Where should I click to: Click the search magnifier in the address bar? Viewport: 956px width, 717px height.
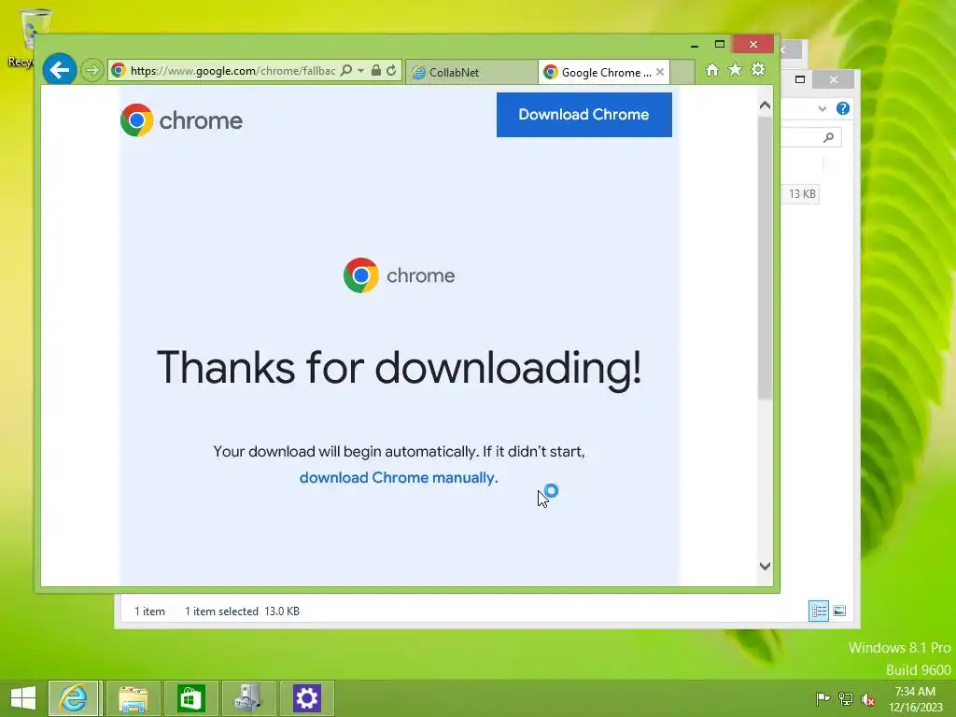click(x=345, y=71)
